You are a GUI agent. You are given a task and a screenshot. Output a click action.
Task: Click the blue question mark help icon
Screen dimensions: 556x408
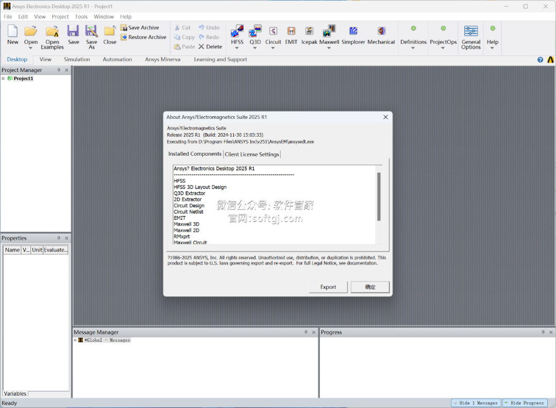(x=540, y=60)
